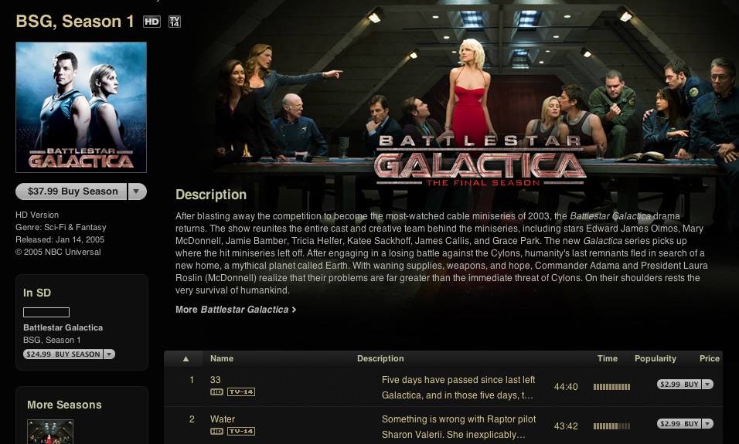Viewport: 739px width, 444px height.
Task: Sort episodes by the Popularity column
Action: click(x=655, y=358)
